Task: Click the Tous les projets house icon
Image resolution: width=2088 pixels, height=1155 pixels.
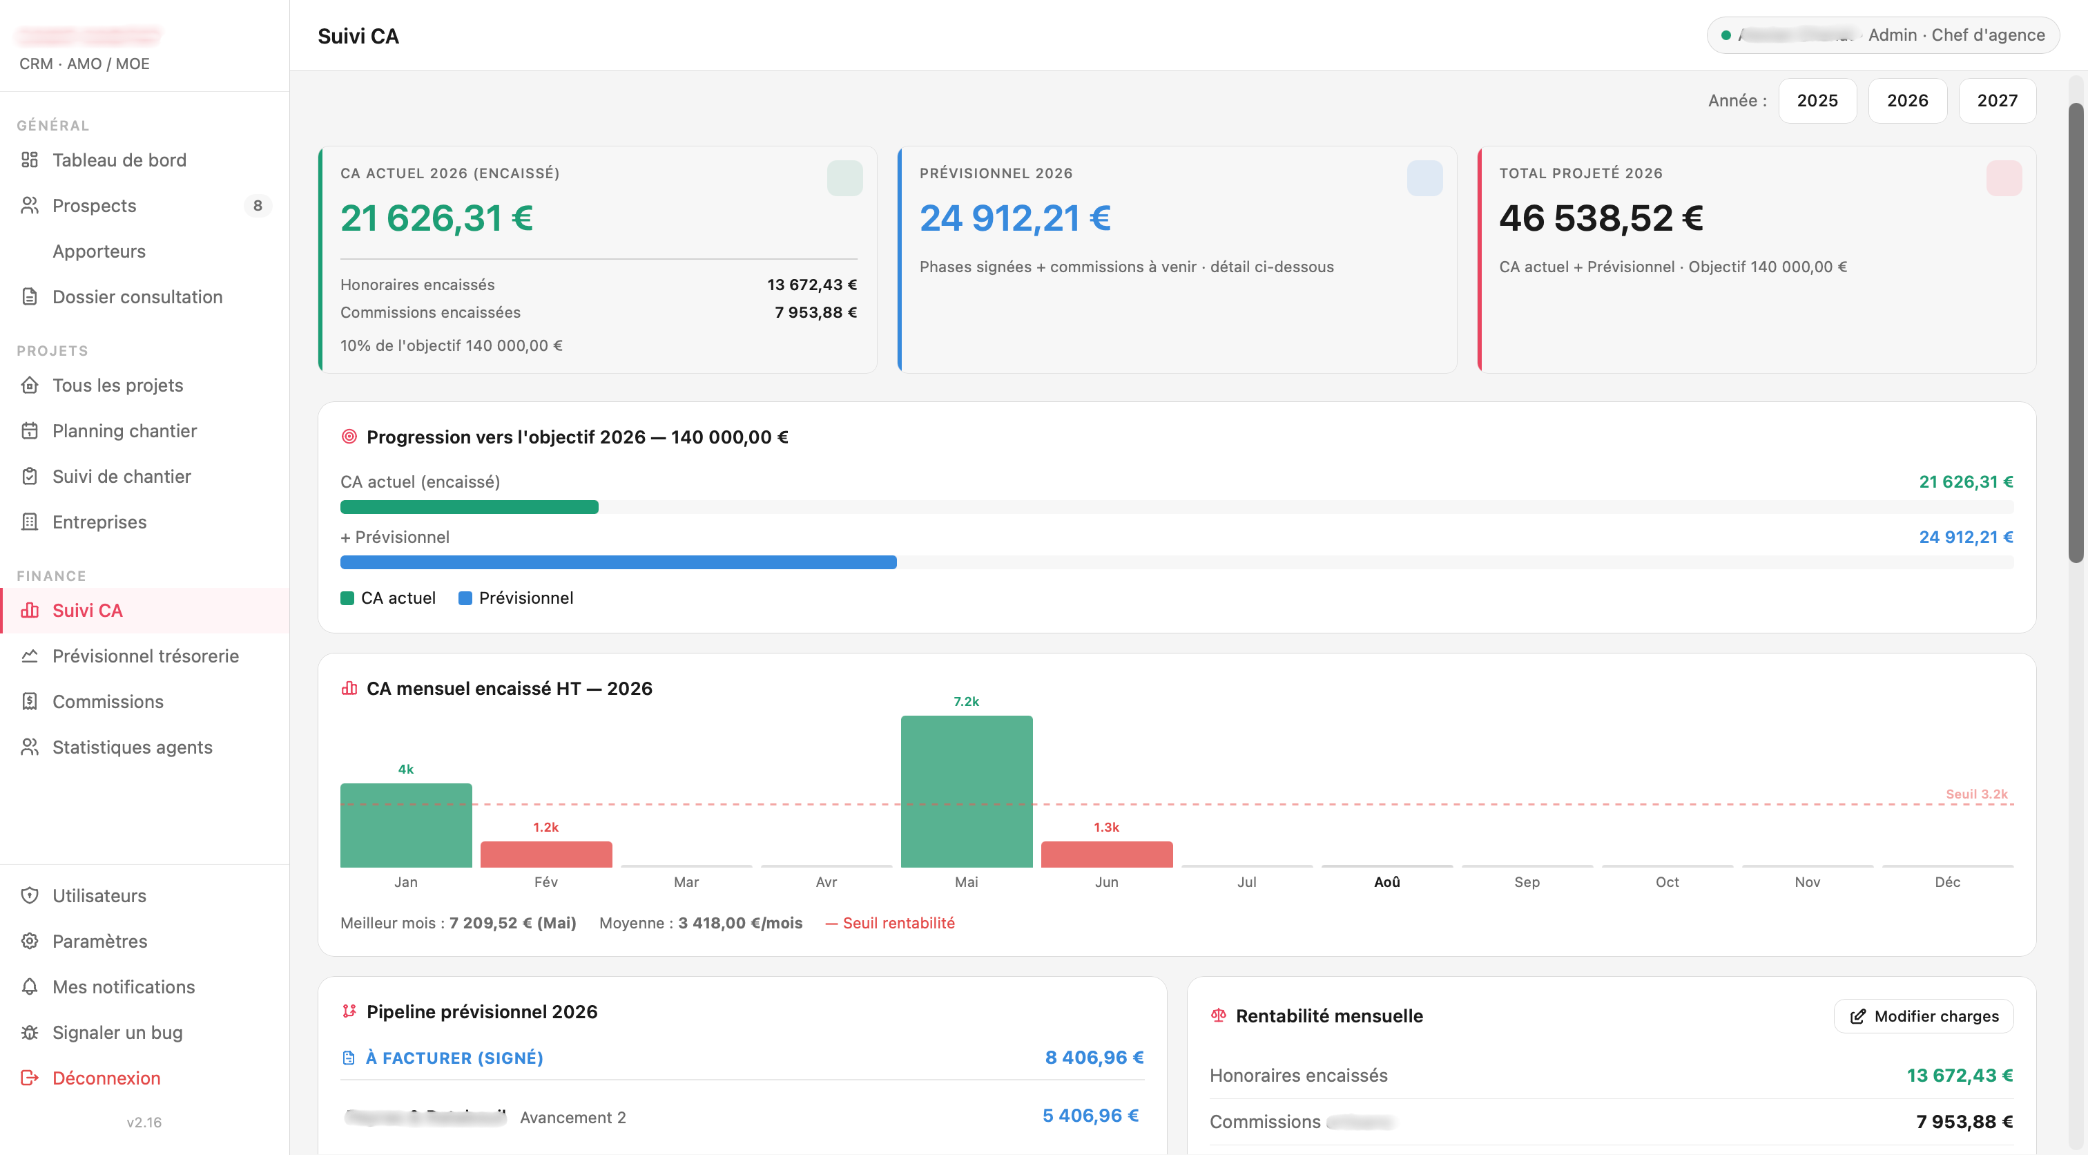Action: (x=30, y=385)
